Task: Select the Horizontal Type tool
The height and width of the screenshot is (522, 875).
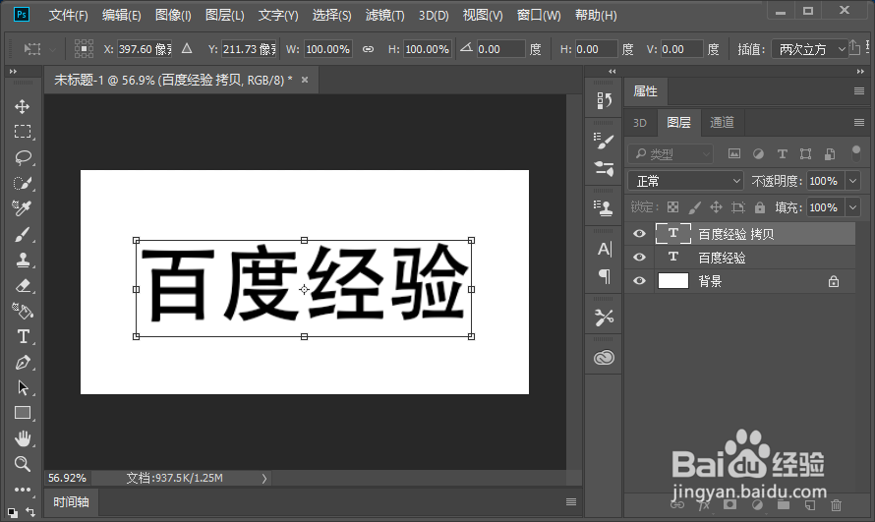Action: 23,337
